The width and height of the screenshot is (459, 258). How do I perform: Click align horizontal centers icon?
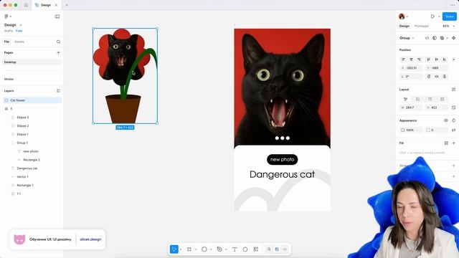point(411,59)
